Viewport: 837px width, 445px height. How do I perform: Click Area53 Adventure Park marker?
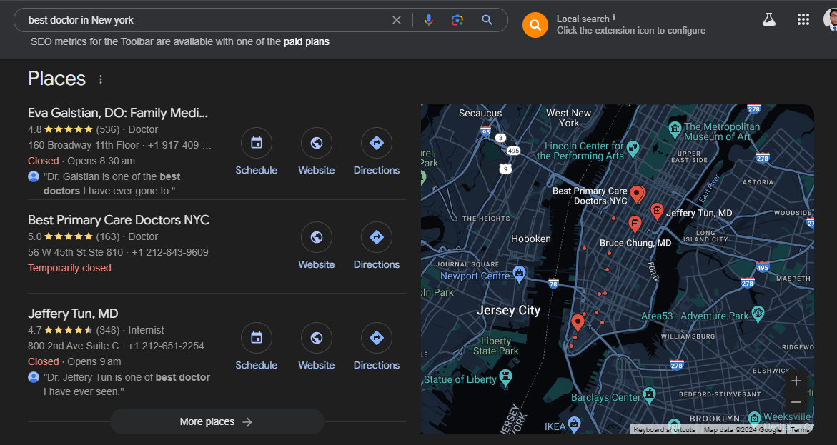(x=758, y=313)
